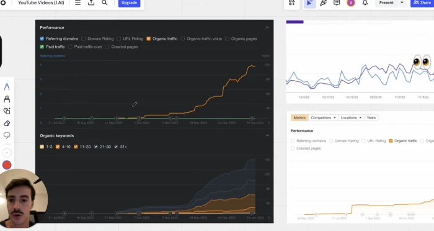This screenshot has height=231, width=434.
Task: Select the Eraser tool
Action: [x=7, y=123]
